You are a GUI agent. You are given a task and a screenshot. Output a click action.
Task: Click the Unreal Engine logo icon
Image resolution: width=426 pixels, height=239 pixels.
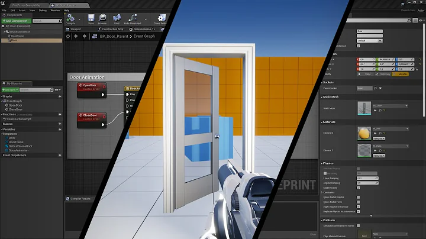[x=3, y=4]
